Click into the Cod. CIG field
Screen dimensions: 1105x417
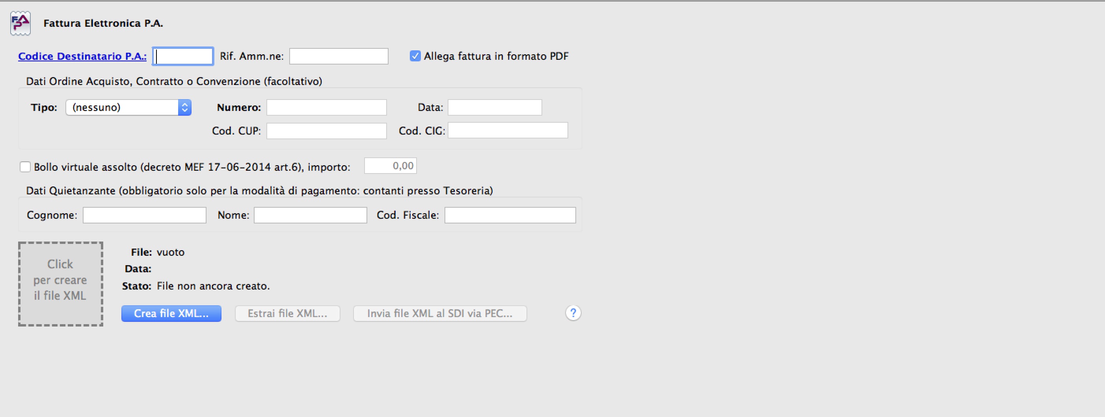pyautogui.click(x=508, y=131)
